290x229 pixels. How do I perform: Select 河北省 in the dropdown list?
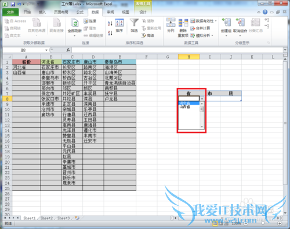(x=189, y=103)
